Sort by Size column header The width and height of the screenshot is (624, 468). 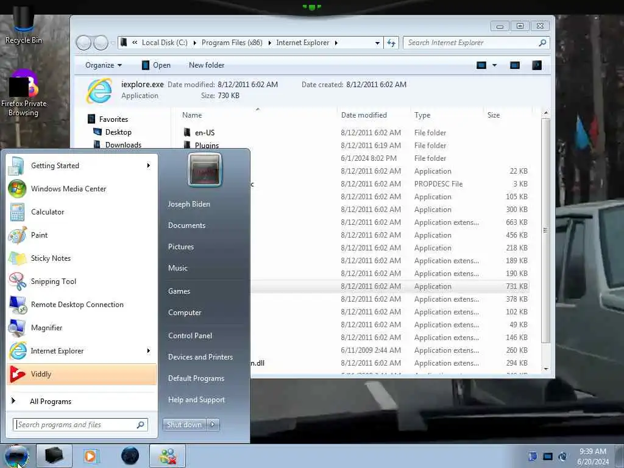tap(494, 115)
